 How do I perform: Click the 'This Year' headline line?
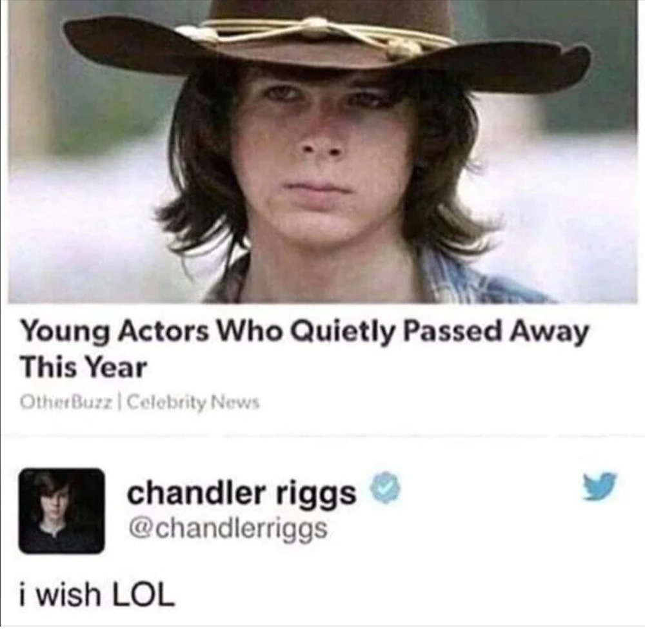pyautogui.click(x=83, y=367)
